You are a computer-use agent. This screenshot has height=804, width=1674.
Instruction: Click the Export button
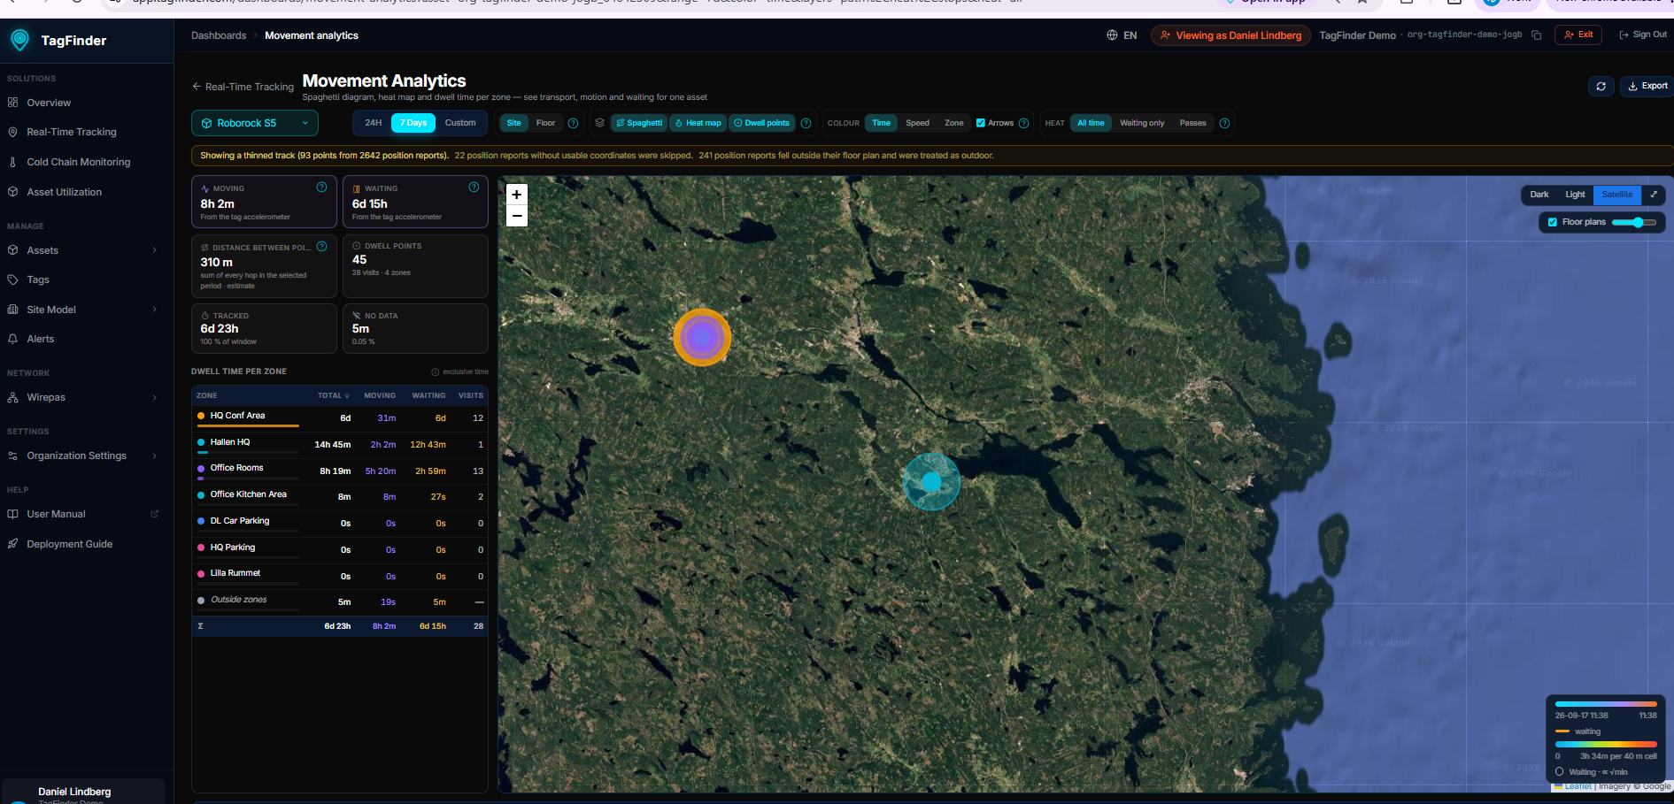[1647, 86]
